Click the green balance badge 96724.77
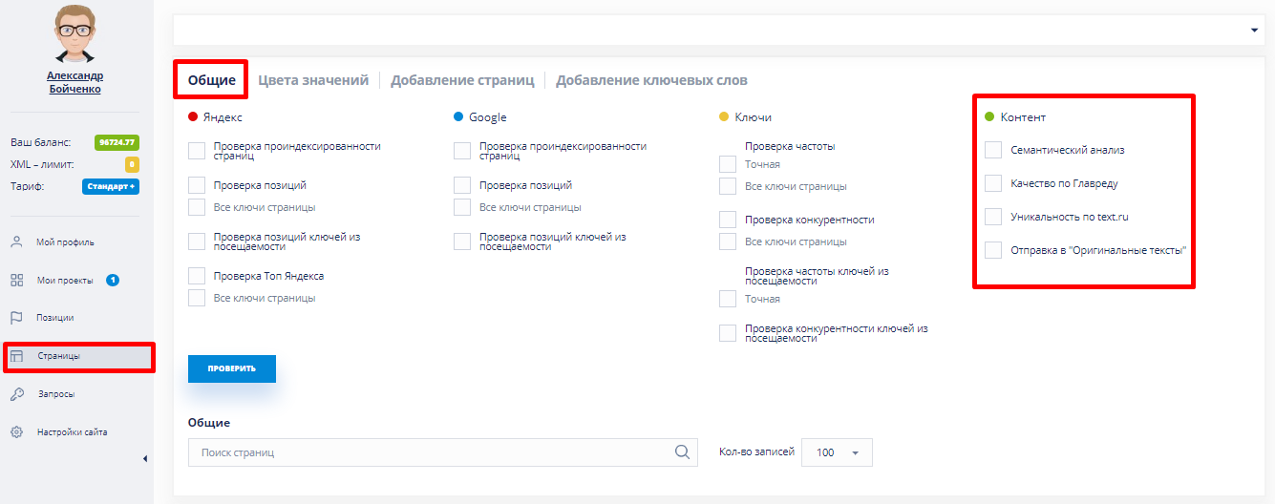Screen dimensions: 1275x504 click(x=117, y=142)
